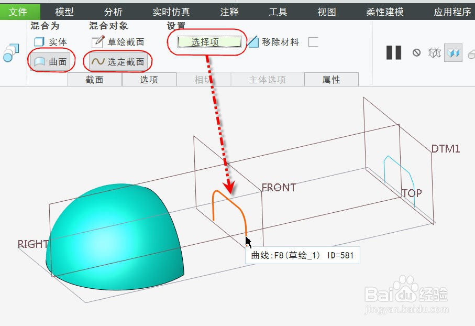Open the 应用程序 tab
Screen dimensions: 475x326
pos(452,12)
